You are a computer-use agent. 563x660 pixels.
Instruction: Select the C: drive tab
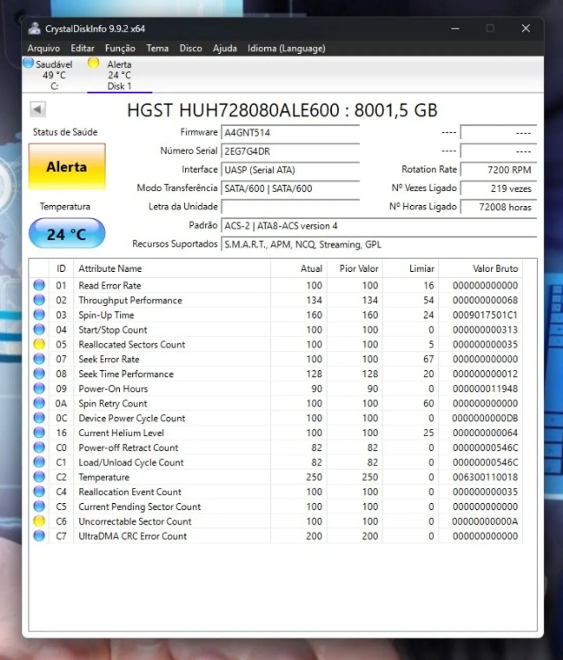coord(54,75)
